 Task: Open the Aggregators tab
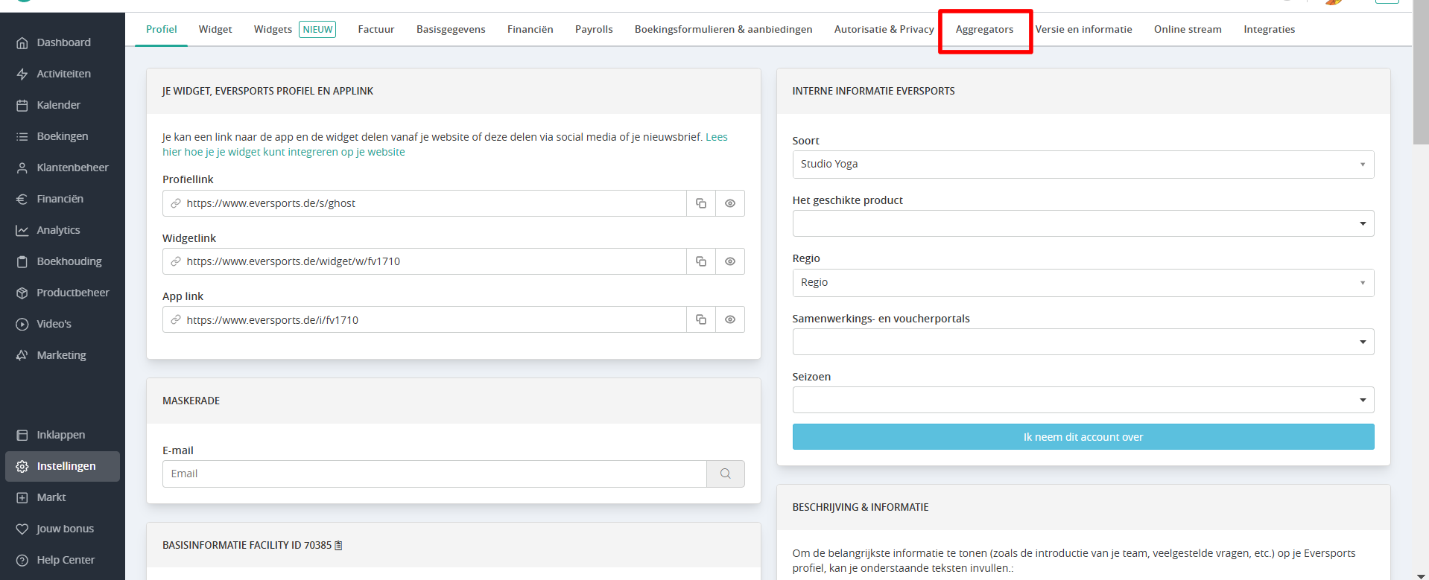pos(984,29)
